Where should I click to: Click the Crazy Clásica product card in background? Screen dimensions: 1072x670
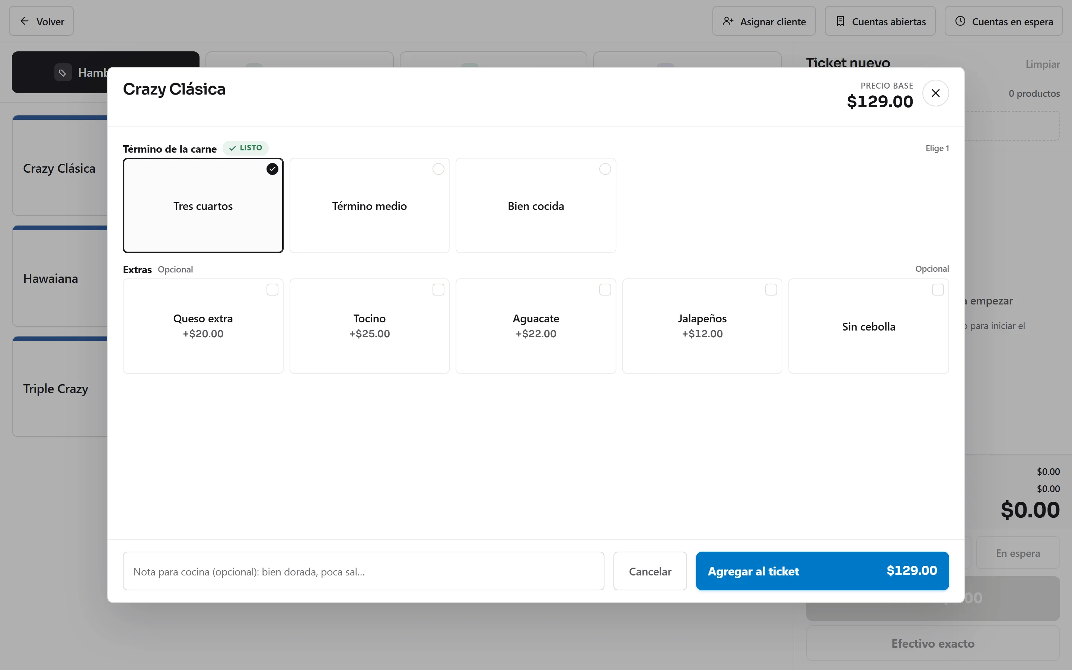60,166
